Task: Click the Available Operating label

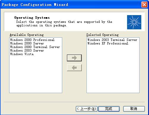Action: point(27,35)
